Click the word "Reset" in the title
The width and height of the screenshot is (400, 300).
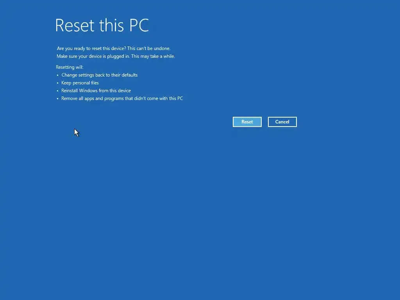coord(75,25)
